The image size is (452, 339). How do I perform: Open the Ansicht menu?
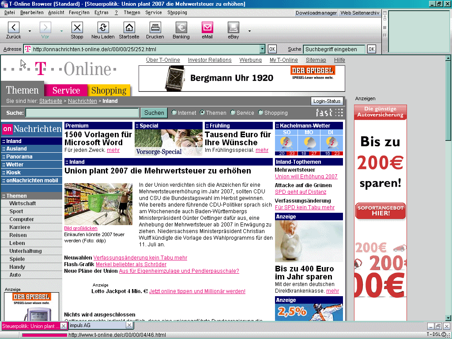click(56, 12)
